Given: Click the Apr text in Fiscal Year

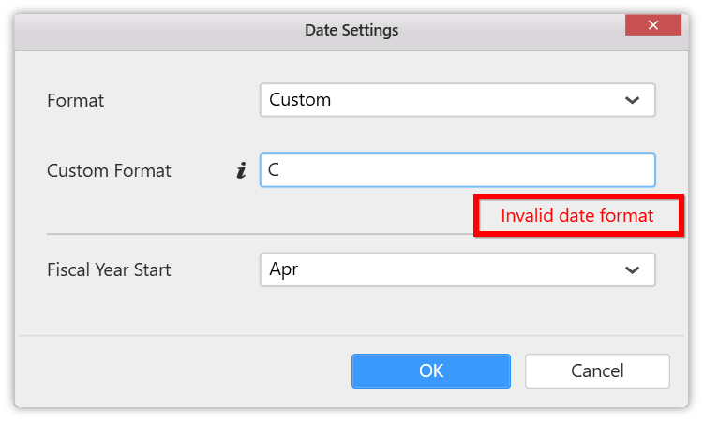Looking at the screenshot, I should [283, 270].
